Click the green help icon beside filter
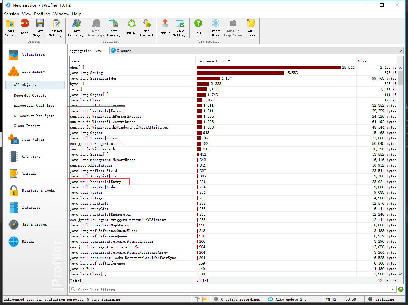The width and height of the screenshot is (408, 305). 401,289
